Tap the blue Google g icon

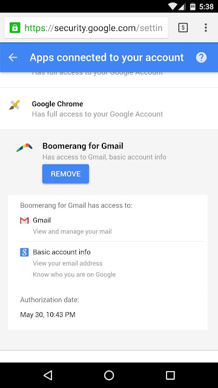click(24, 252)
